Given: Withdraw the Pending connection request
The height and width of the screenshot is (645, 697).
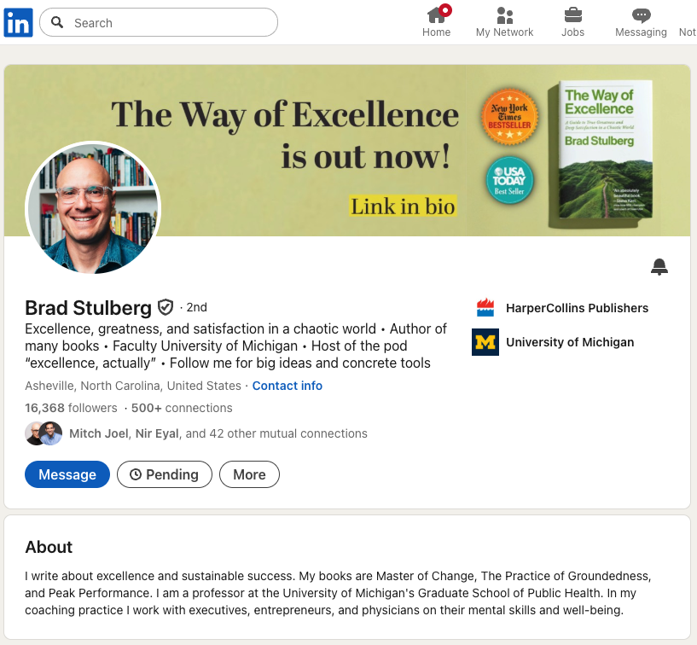Looking at the screenshot, I should pos(164,474).
